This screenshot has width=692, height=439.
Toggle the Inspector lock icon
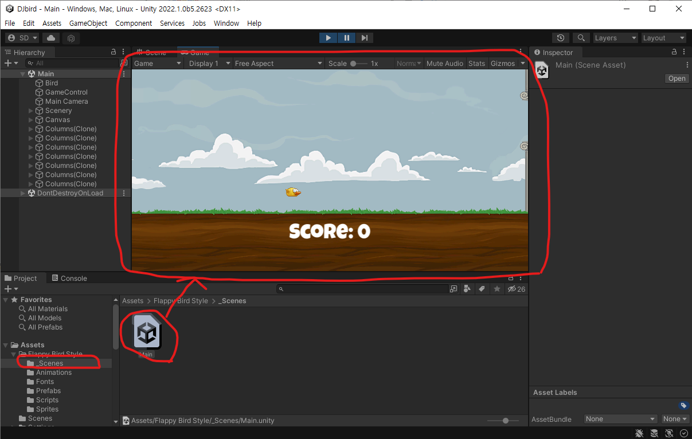674,52
